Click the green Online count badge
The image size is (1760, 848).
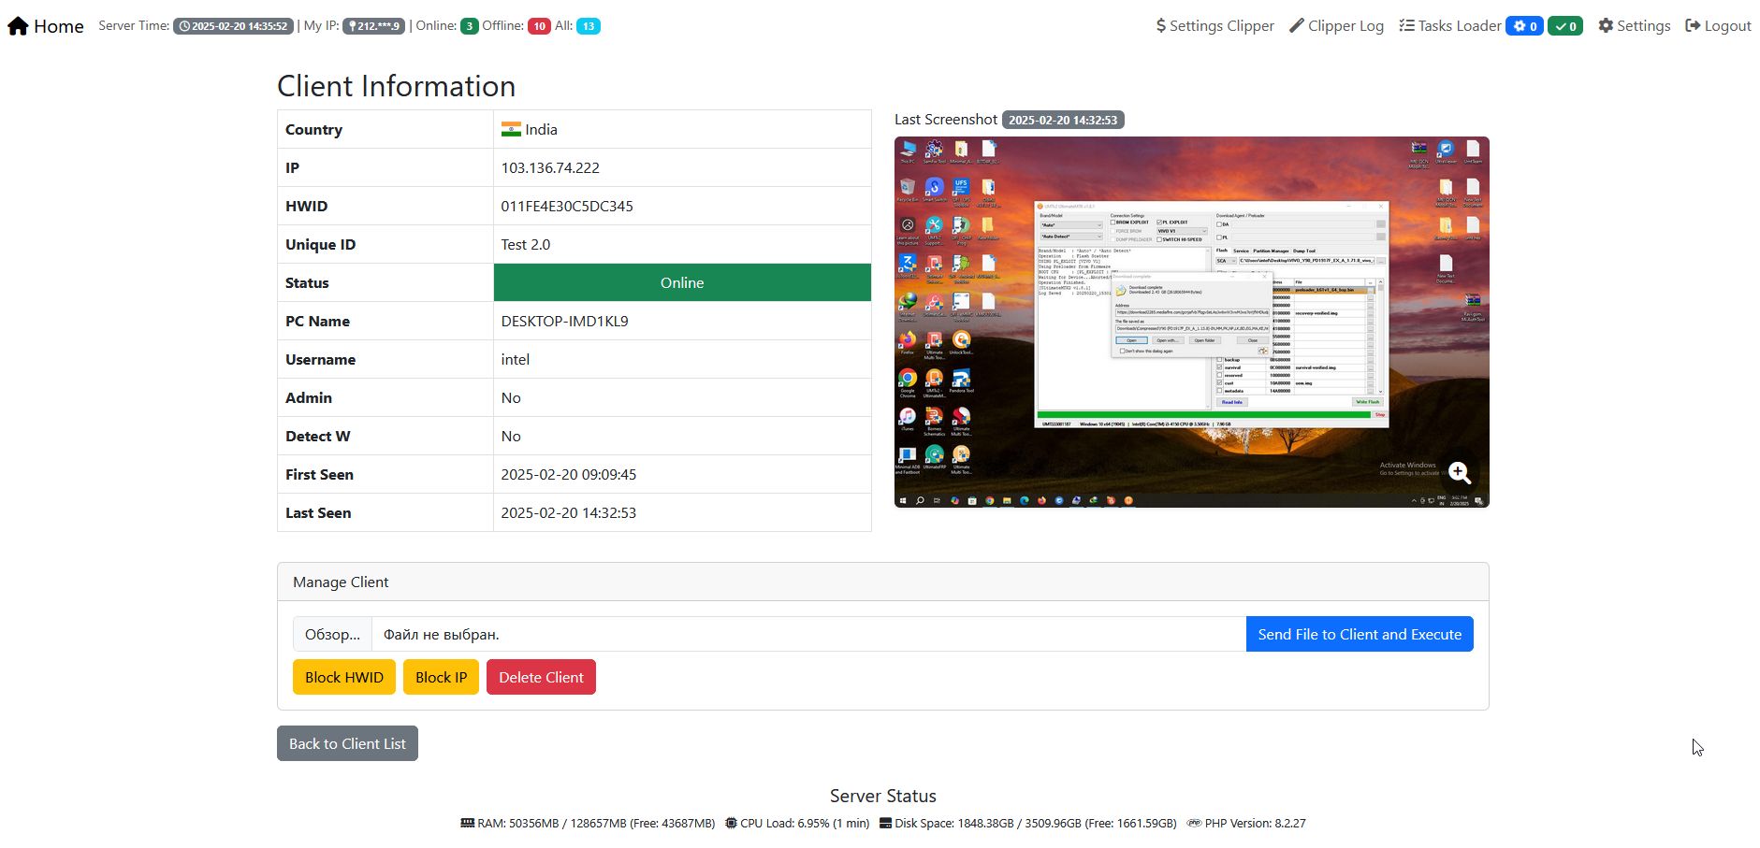coord(470,26)
